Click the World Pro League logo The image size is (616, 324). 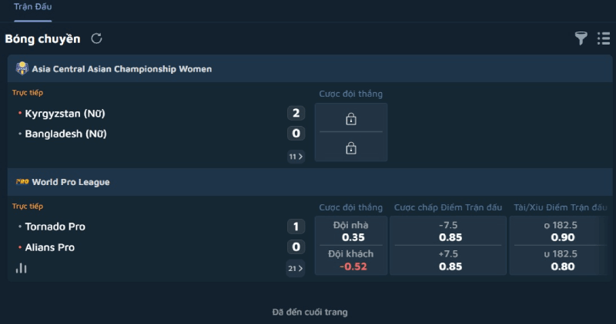tap(22, 182)
